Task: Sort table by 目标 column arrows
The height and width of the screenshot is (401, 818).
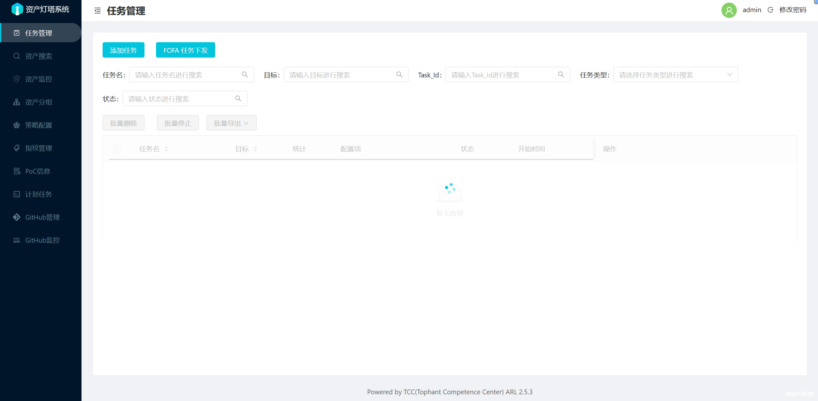Action: coord(255,149)
